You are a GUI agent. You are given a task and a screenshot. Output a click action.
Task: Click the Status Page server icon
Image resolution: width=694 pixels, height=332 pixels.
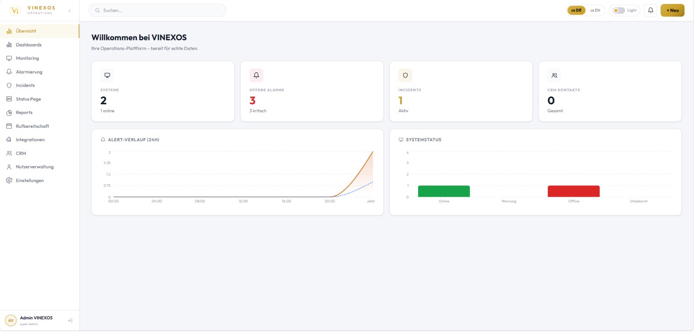point(9,99)
